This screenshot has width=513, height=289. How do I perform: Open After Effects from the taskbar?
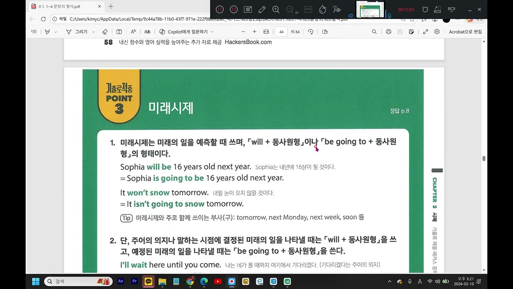click(x=121, y=281)
